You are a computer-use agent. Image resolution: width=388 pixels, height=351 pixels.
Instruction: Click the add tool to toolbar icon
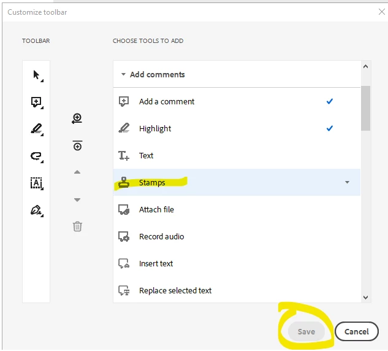pyautogui.click(x=77, y=118)
